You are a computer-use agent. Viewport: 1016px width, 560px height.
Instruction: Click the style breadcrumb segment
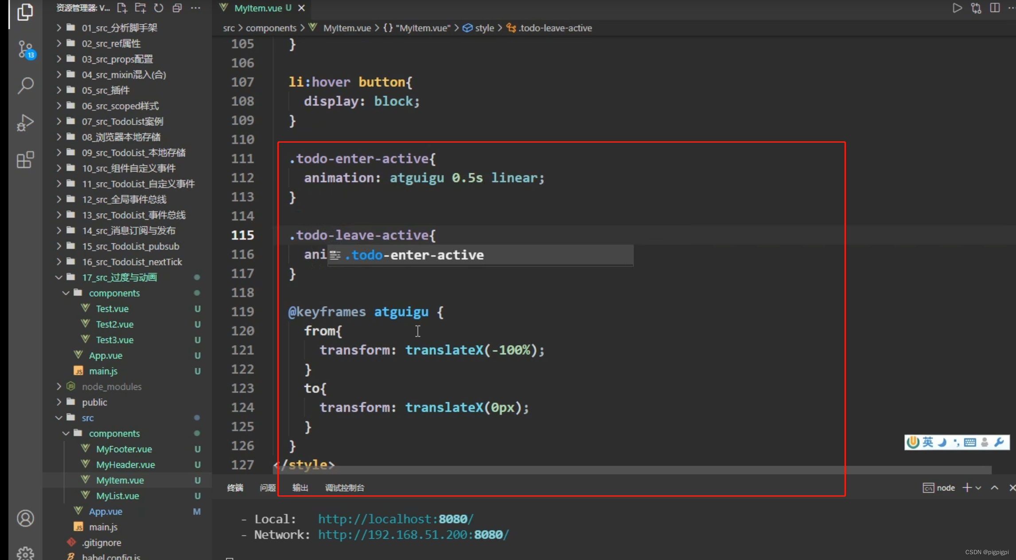pos(484,28)
